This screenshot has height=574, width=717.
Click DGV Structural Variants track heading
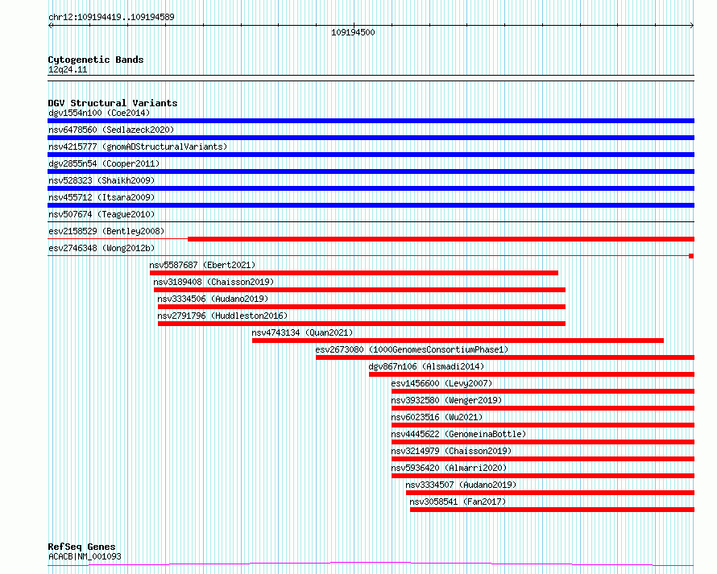113,103
